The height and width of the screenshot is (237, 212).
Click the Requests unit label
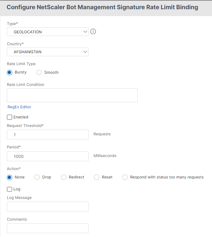point(102,134)
